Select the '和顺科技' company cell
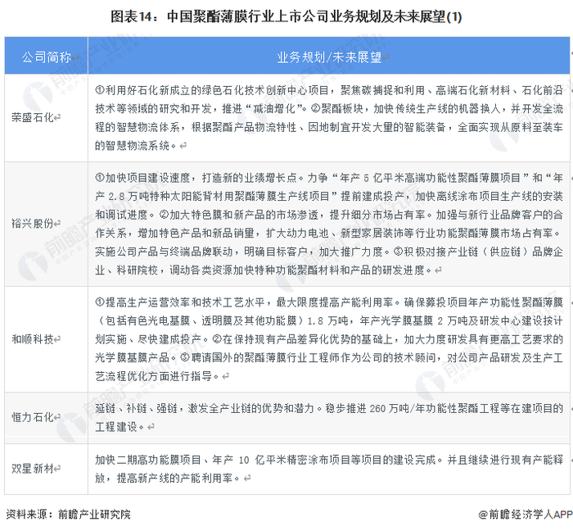 (46, 339)
